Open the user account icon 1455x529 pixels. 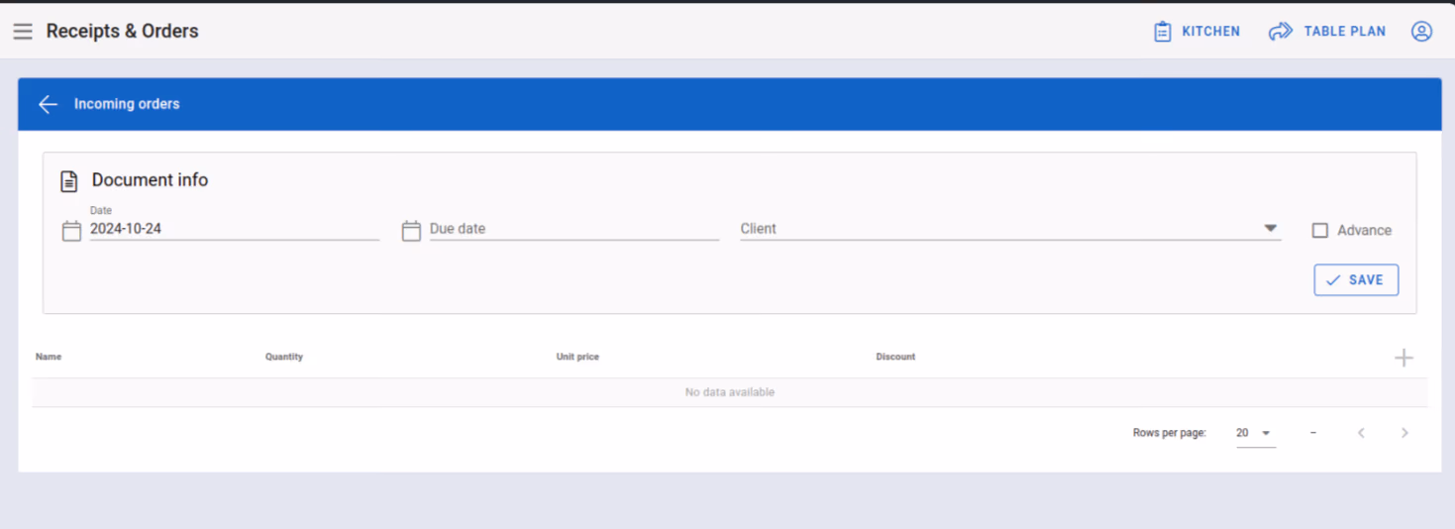point(1421,32)
